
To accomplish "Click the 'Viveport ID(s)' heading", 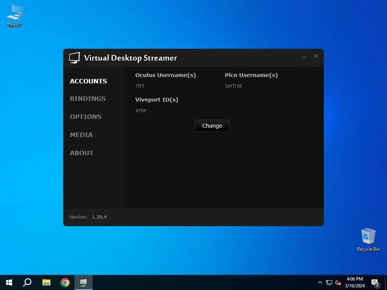I will pyautogui.click(x=157, y=100).
